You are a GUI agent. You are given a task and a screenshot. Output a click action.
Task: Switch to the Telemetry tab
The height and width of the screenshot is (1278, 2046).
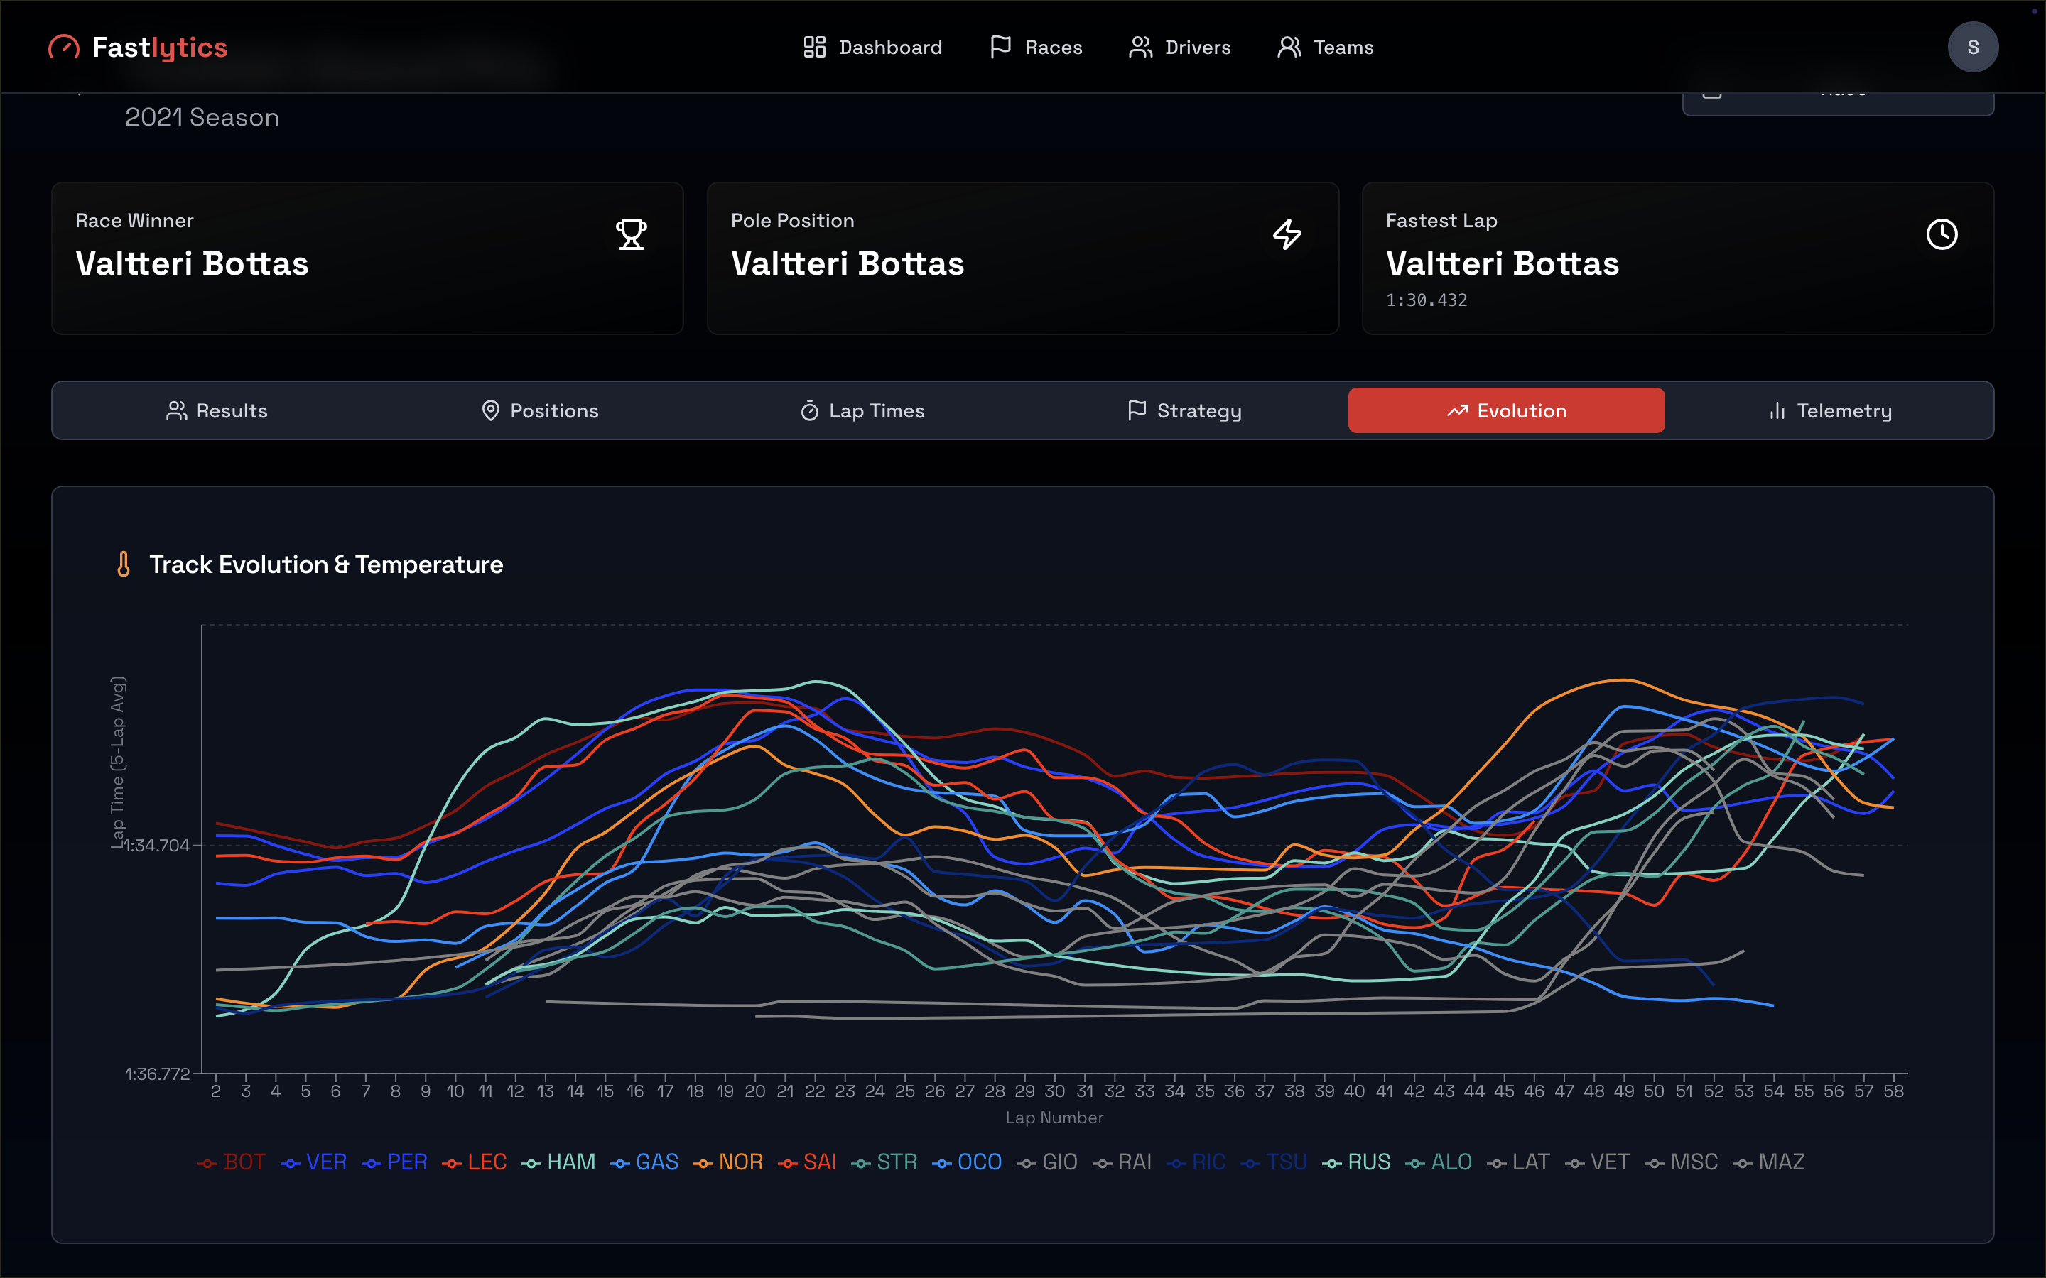(1829, 411)
